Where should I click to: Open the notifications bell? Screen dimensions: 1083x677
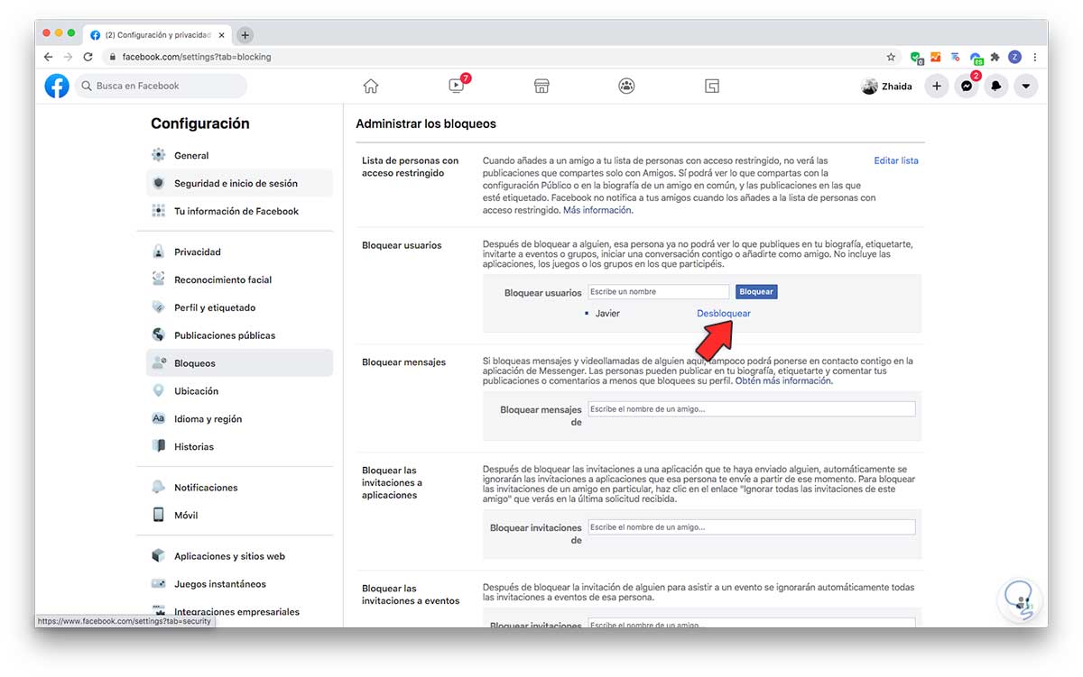[x=996, y=86]
